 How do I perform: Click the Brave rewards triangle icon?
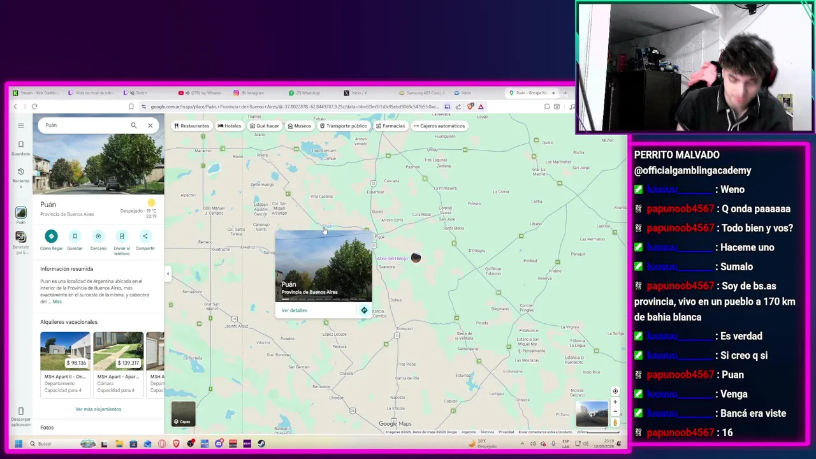481,106
